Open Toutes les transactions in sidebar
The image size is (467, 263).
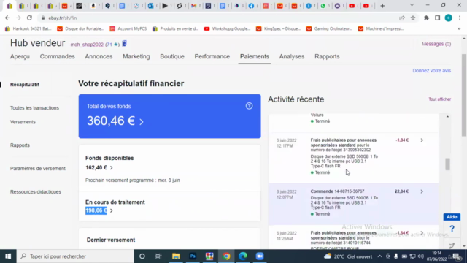(x=34, y=108)
